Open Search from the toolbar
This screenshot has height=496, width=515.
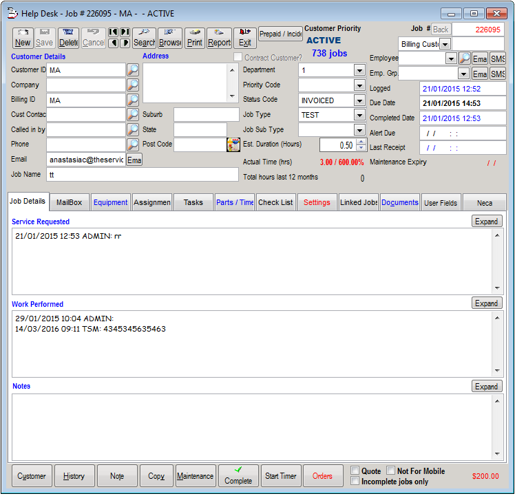pyautogui.click(x=144, y=38)
